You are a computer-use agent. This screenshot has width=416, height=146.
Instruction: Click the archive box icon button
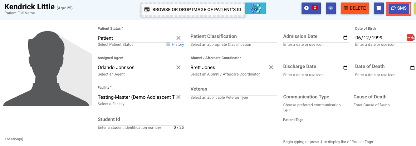pyautogui.click(x=378, y=8)
